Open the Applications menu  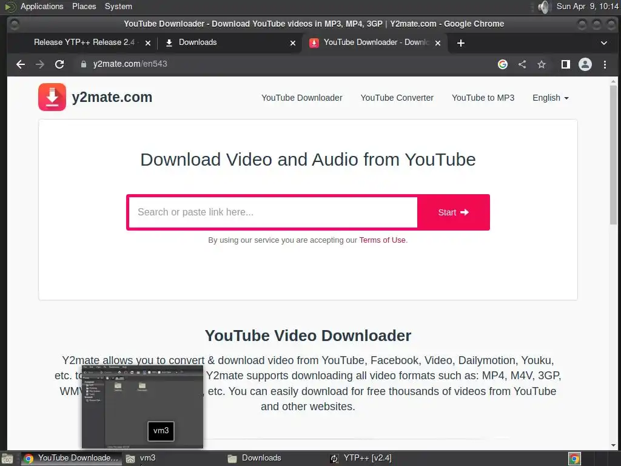[x=42, y=6]
